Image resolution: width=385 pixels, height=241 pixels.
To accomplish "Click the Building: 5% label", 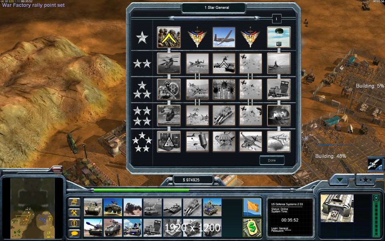I will click(370, 86).
